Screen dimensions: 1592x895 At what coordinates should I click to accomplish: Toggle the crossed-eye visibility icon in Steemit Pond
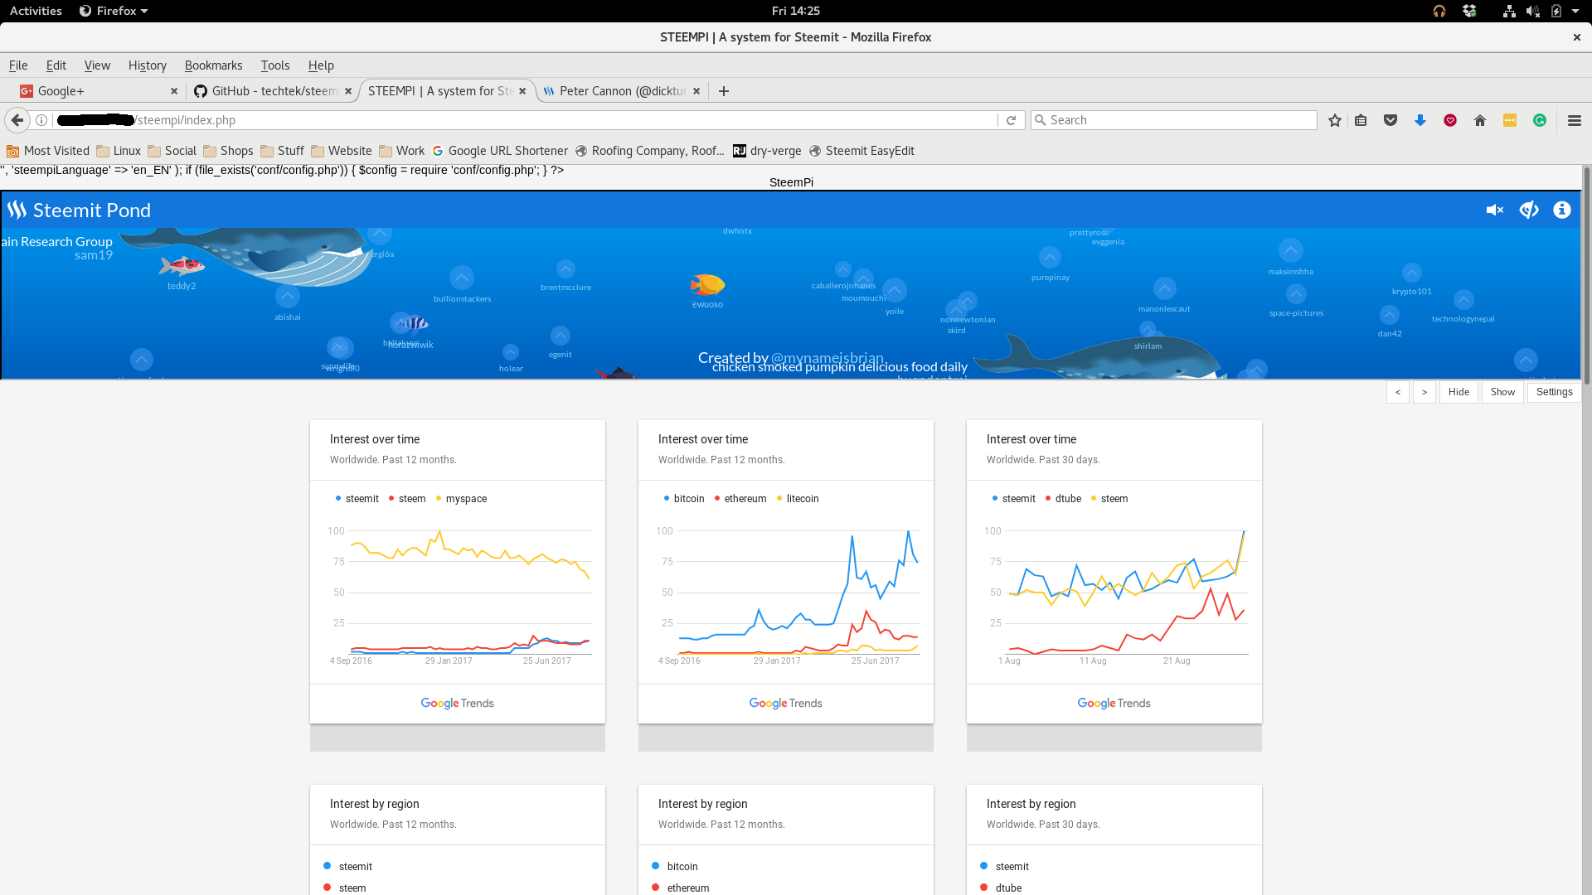tap(1529, 210)
